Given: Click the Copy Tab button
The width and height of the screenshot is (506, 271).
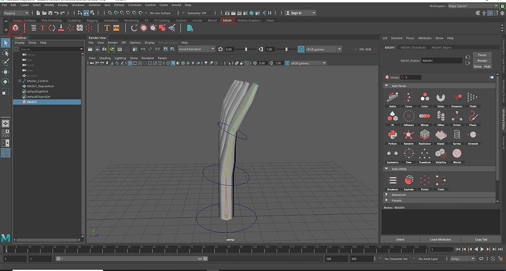Looking at the screenshot, I should coord(481,239).
